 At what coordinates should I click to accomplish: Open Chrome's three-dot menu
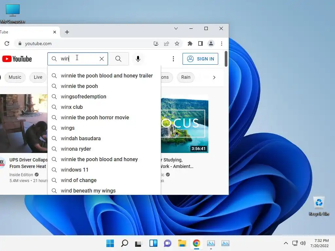221,43
